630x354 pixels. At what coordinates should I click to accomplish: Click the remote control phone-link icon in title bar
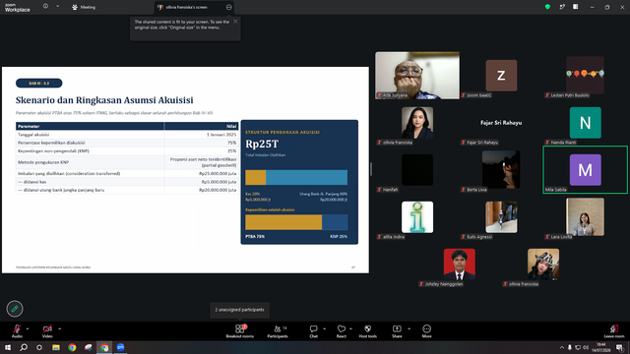(x=562, y=7)
